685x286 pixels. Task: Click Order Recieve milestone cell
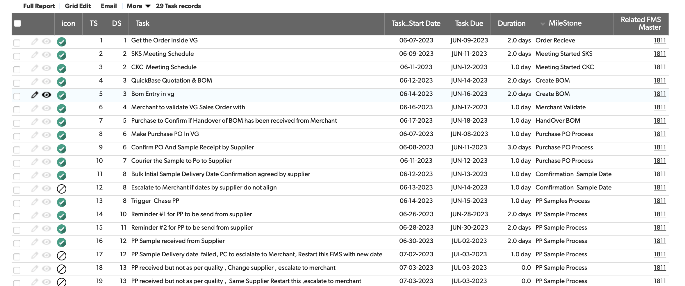[555, 40]
